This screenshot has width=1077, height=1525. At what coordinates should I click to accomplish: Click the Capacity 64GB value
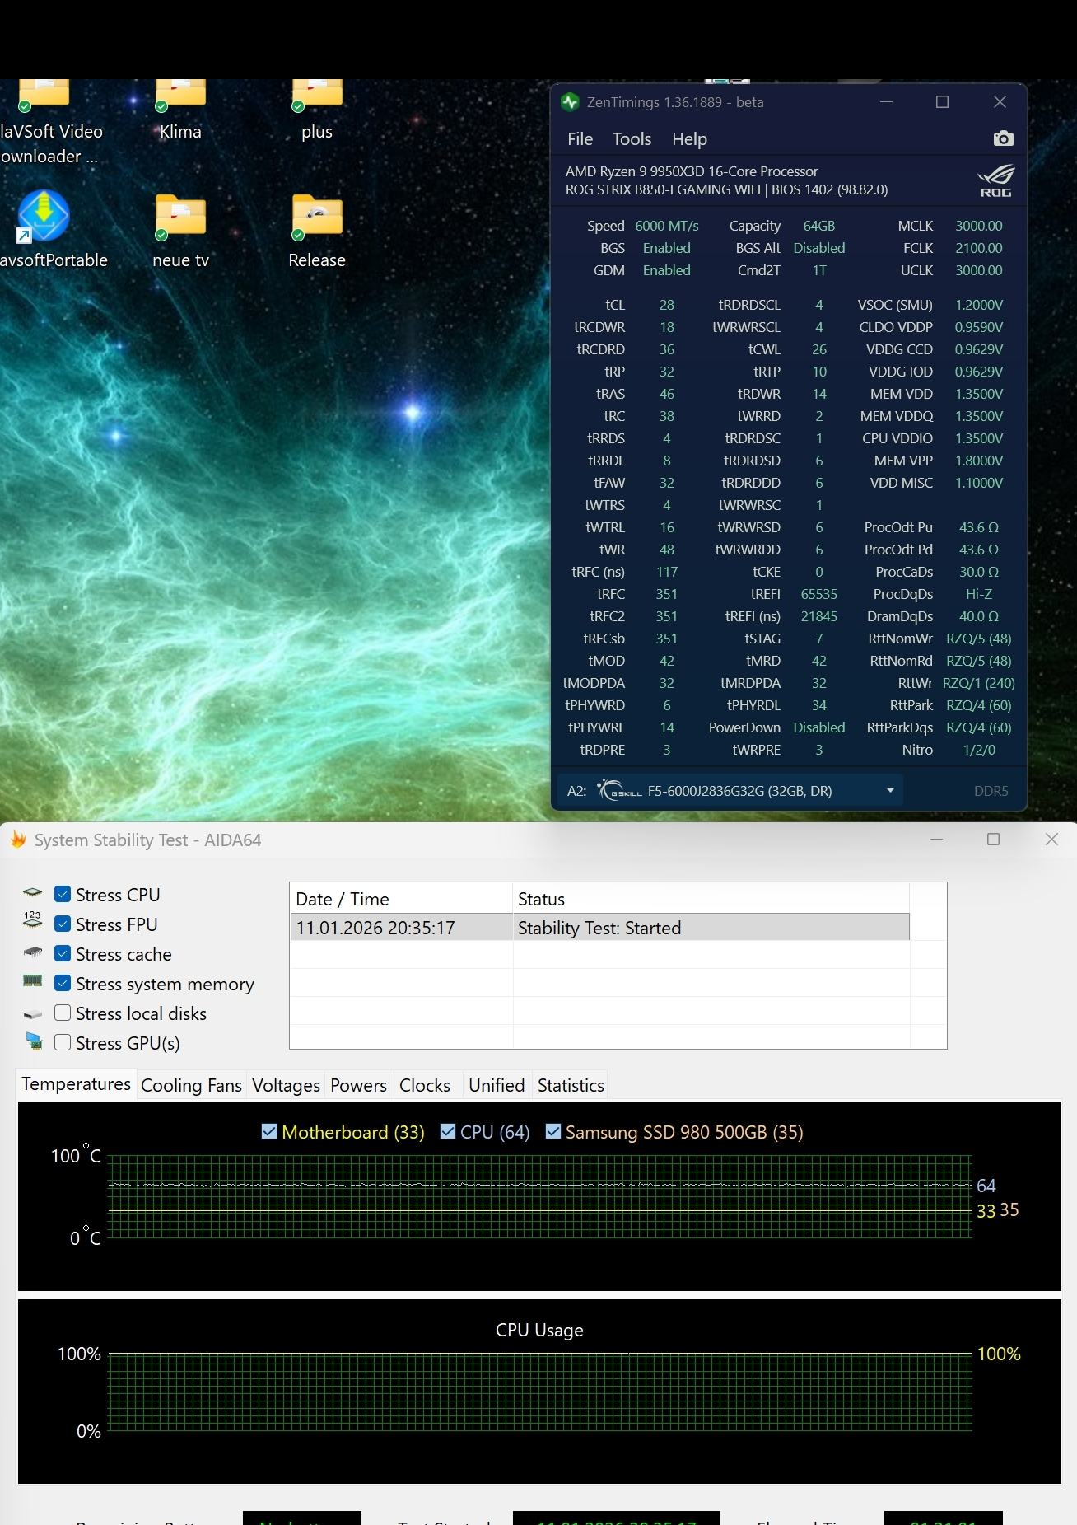click(819, 225)
